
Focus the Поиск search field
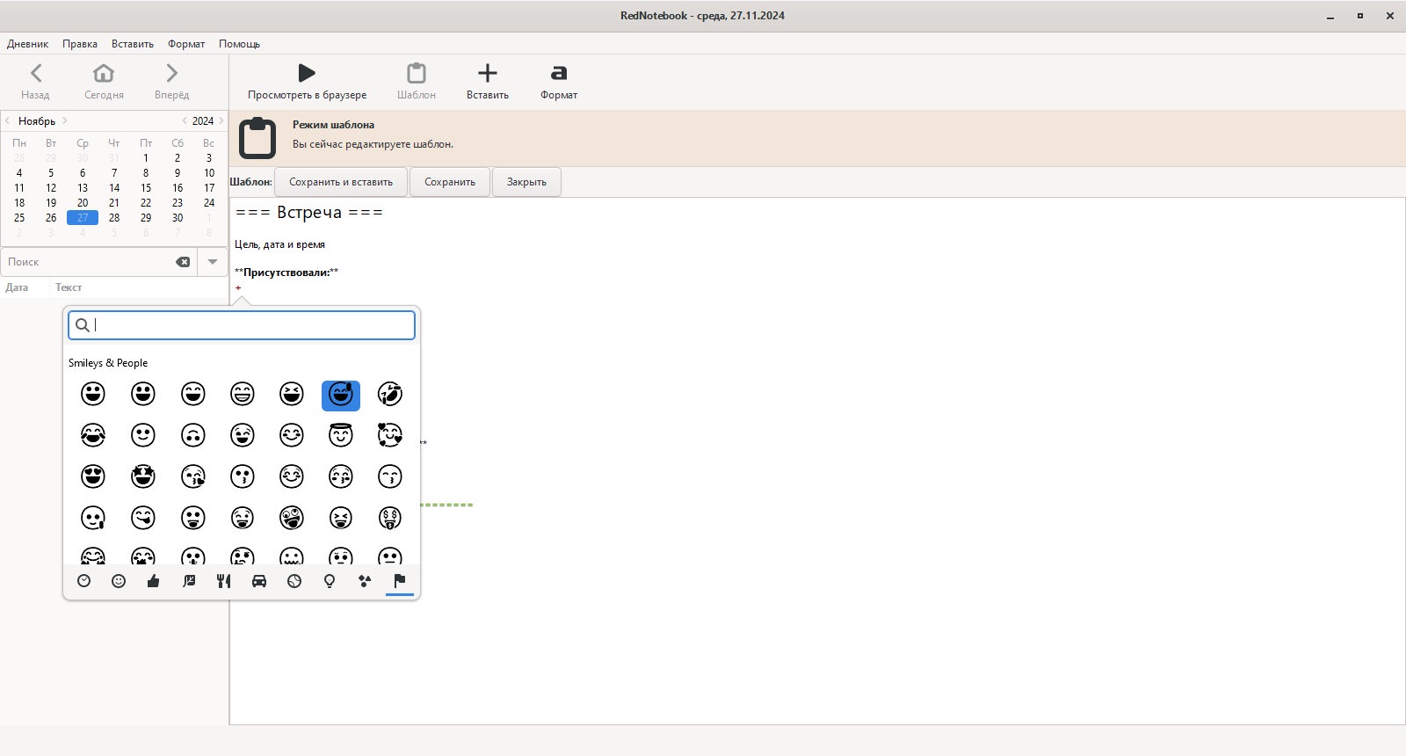point(98,262)
